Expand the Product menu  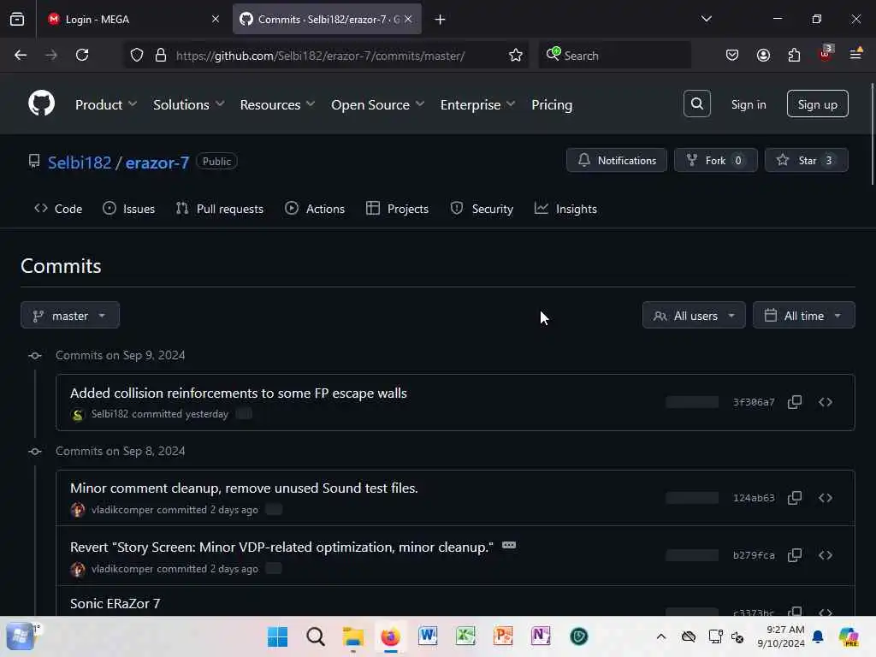[106, 104]
